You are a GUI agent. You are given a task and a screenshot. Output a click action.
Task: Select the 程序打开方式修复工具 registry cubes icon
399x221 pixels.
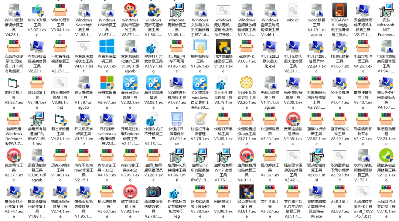[153, 47]
